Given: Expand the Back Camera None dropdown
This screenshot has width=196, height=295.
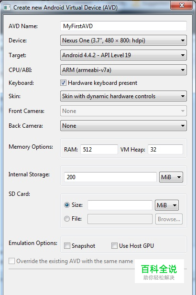Looking at the screenshot, I should (123, 126).
